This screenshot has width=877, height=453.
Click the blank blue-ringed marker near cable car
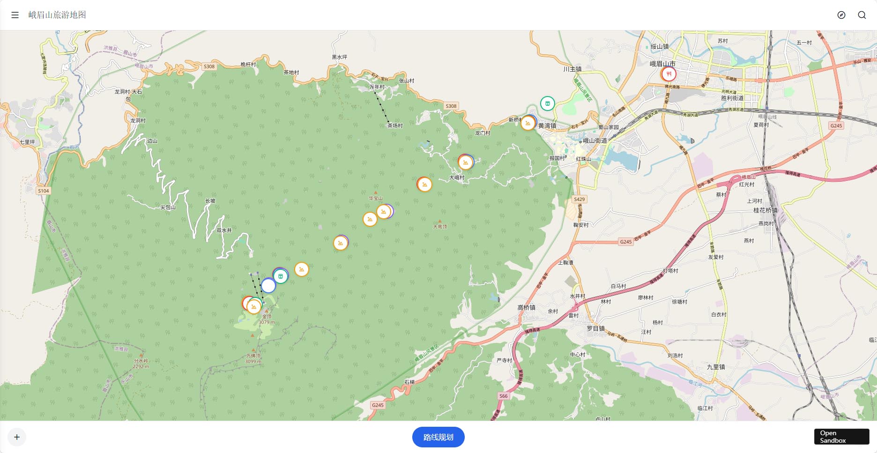[268, 285]
